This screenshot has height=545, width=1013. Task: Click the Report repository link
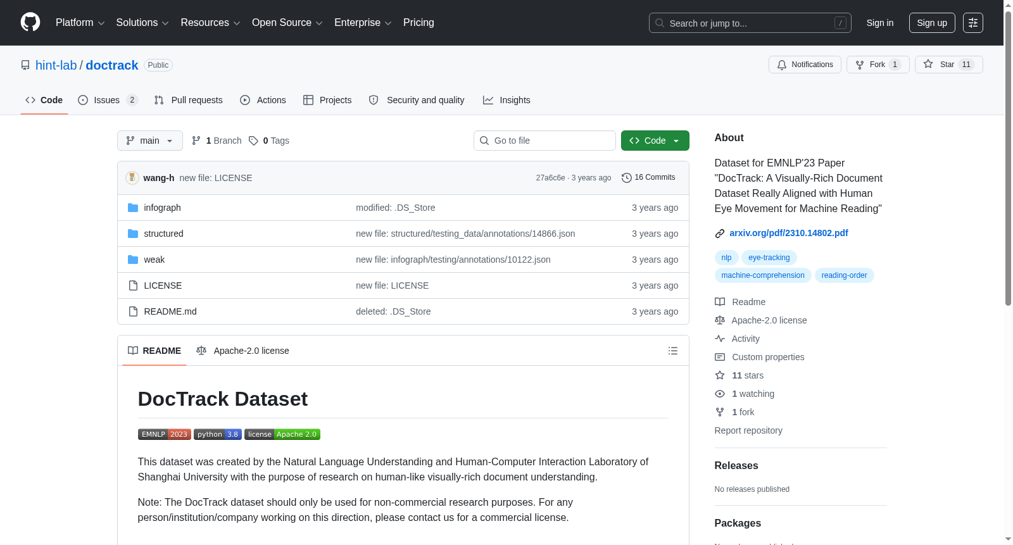[748, 430]
